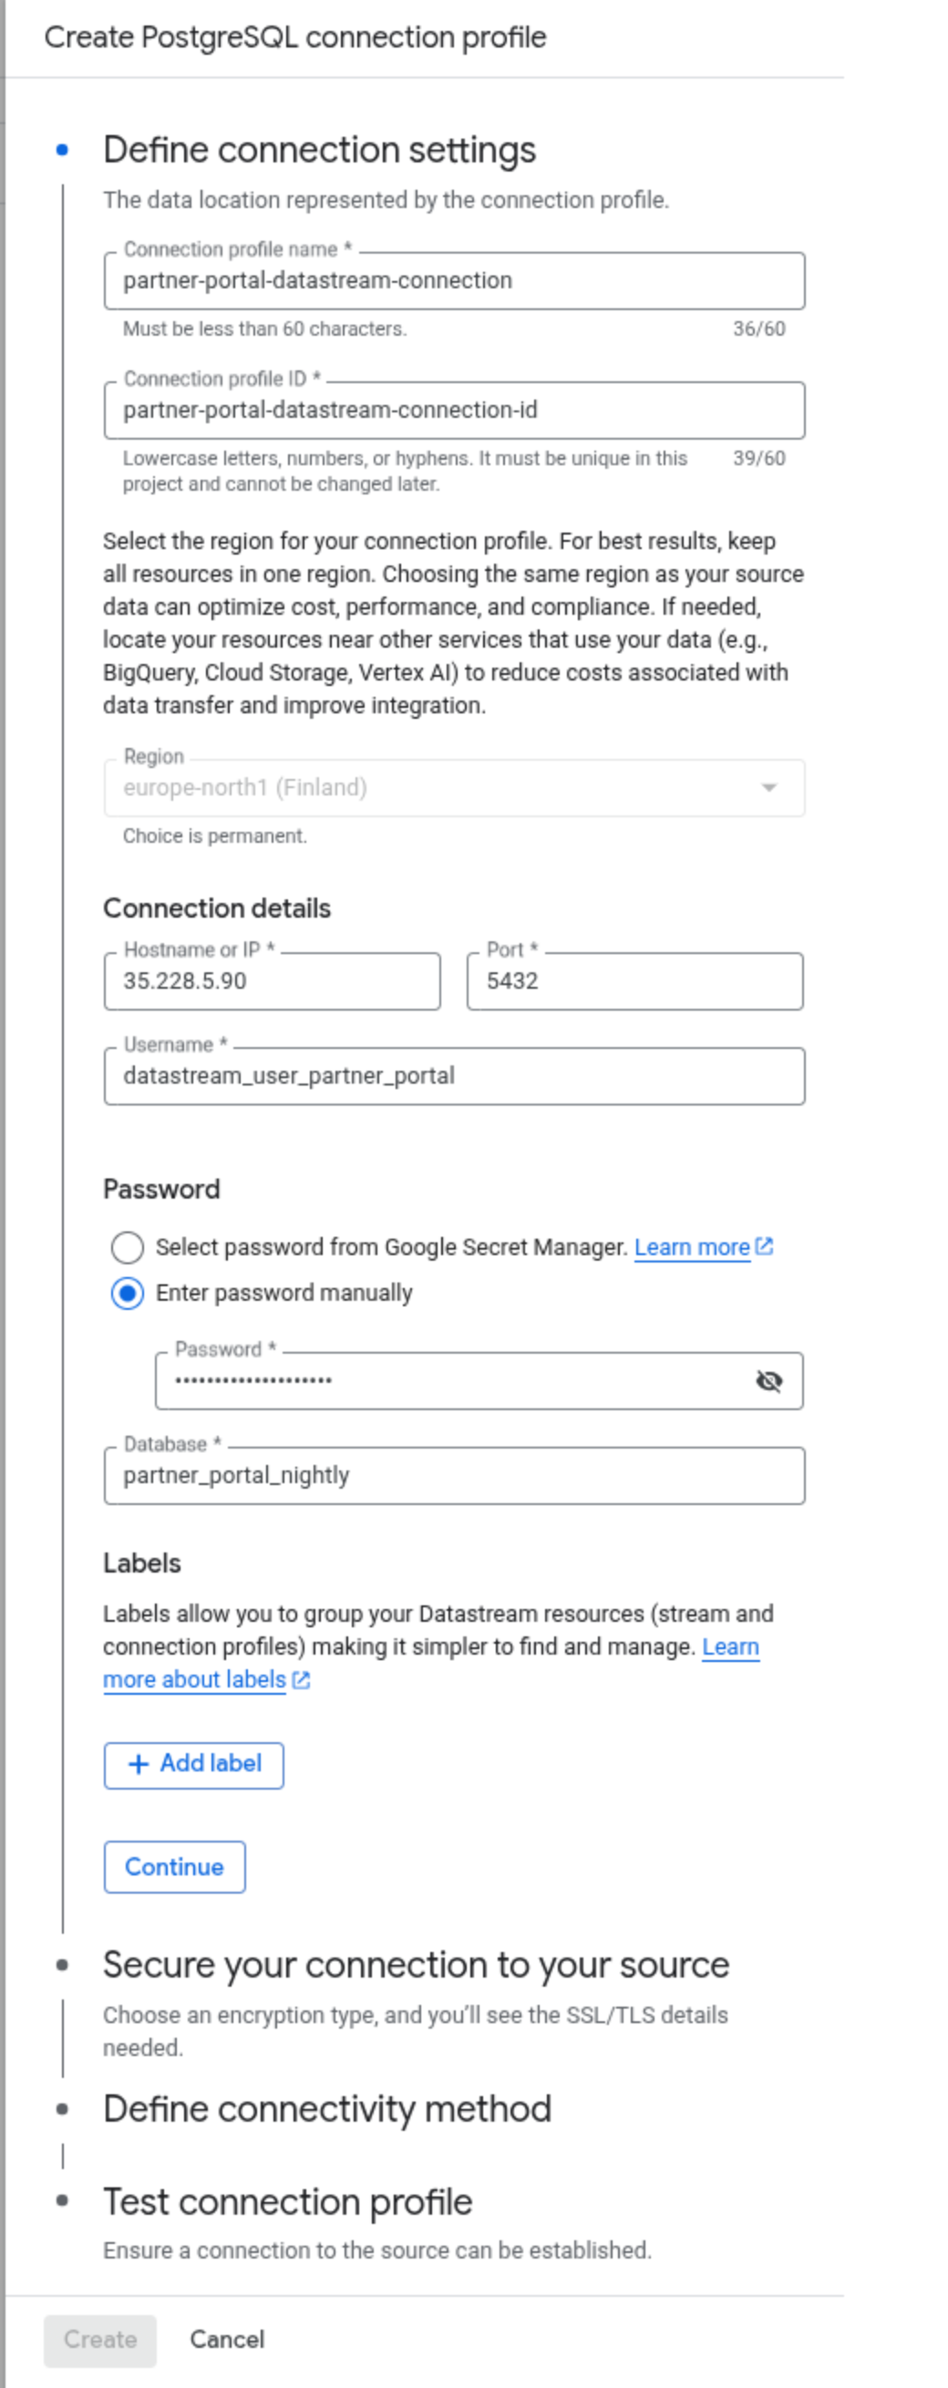
Task: Click the external link icon beside Learn more
Action: (x=764, y=1247)
